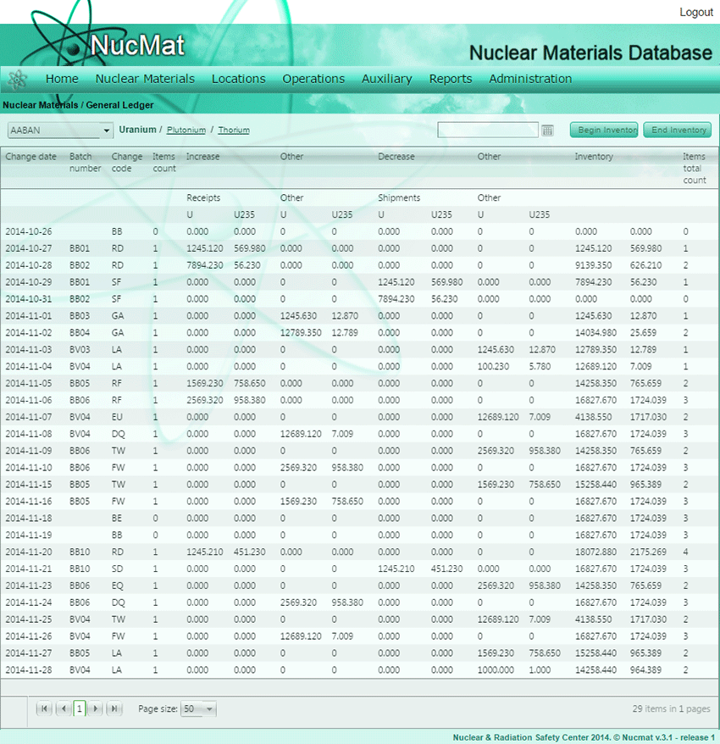Click the atom icon beside Home

point(18,79)
